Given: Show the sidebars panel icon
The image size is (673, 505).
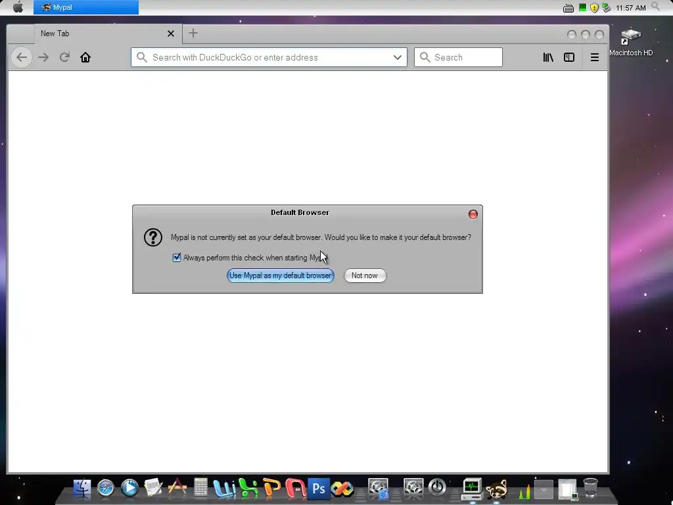Looking at the screenshot, I should [569, 57].
